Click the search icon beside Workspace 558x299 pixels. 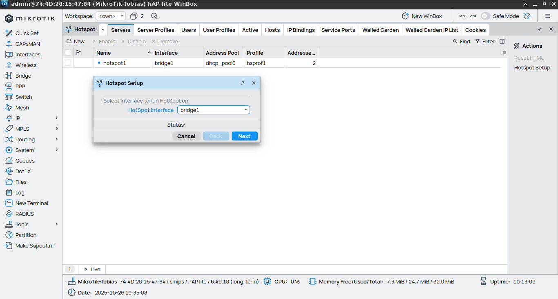point(154,16)
